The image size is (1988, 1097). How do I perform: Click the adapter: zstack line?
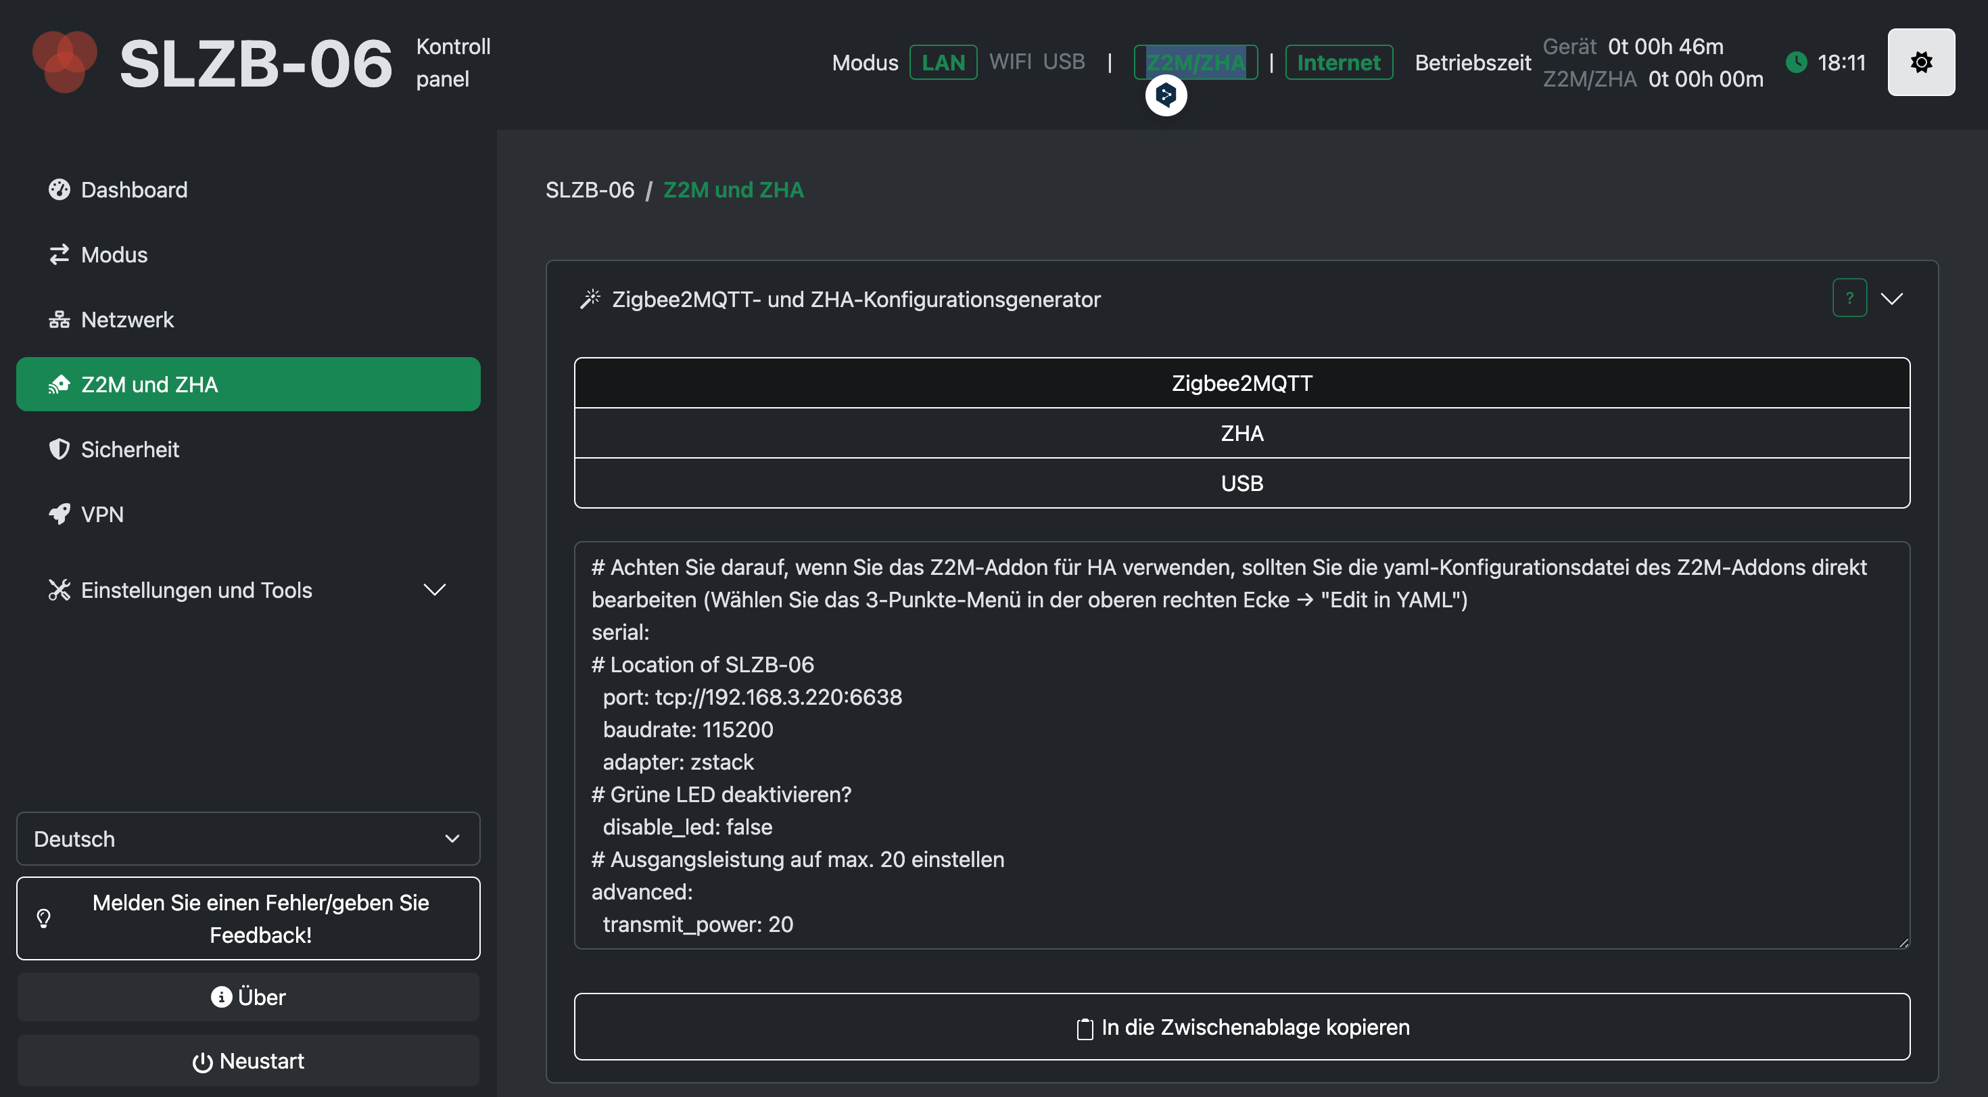click(678, 762)
